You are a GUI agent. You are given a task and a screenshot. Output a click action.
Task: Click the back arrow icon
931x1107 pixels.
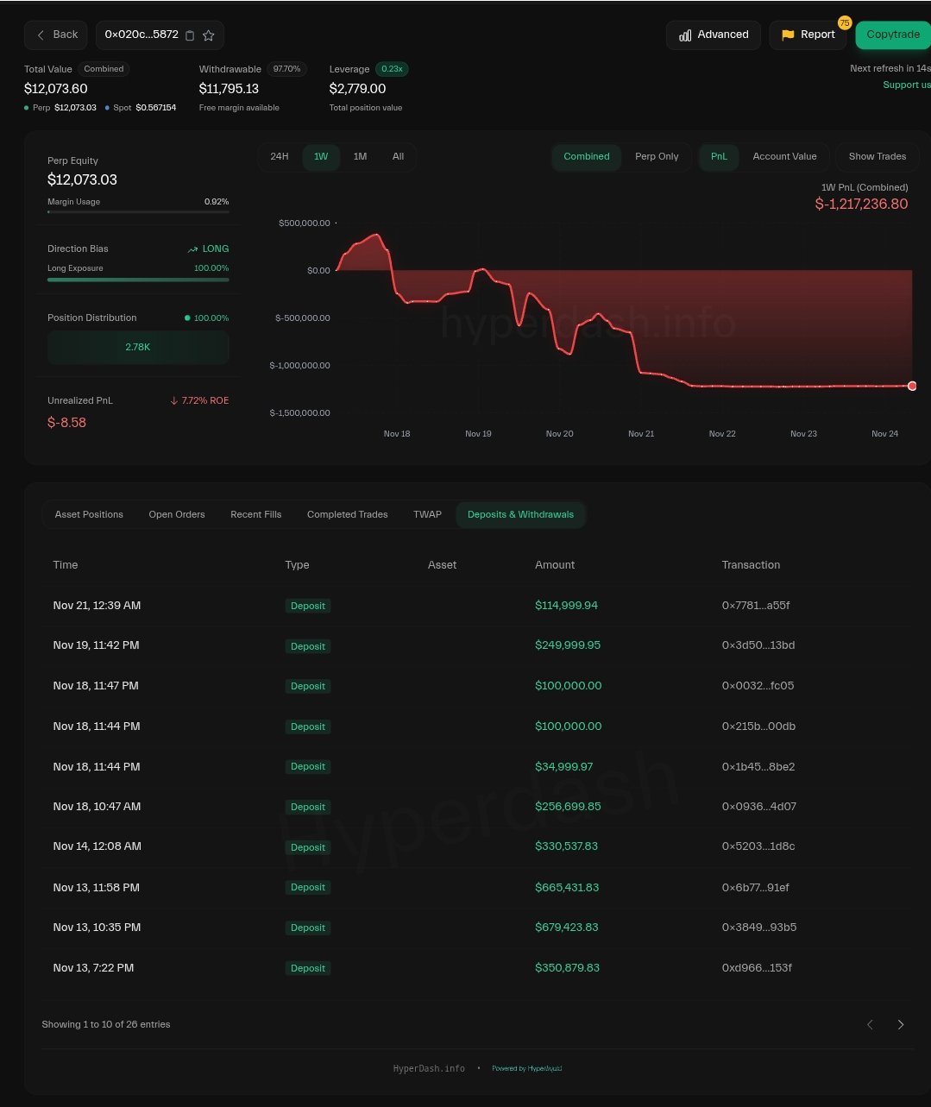point(41,35)
